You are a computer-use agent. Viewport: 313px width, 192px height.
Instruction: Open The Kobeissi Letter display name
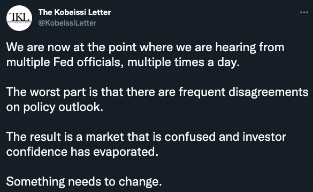74,12
